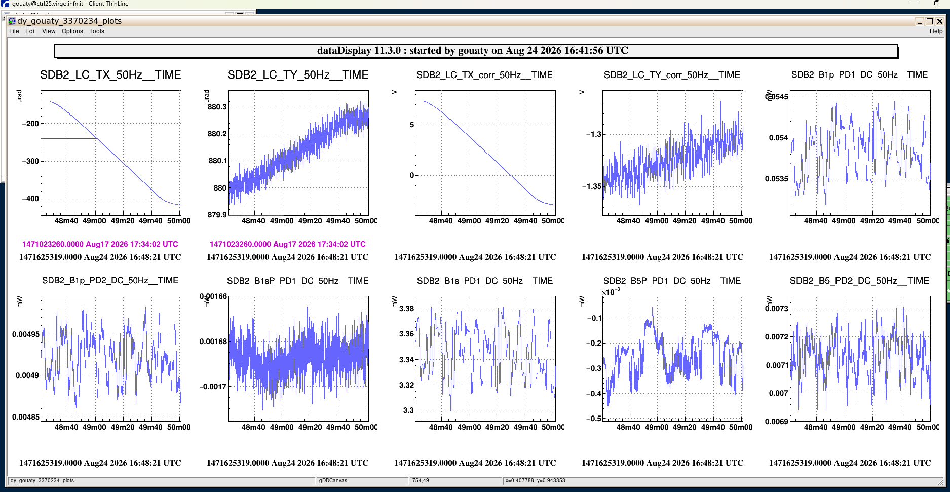Click the SDB2_B1s_PD1_DC_50Hz__TIME plot title
This screenshot has width=950, height=492.
pos(485,281)
